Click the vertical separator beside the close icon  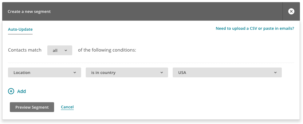(282, 11)
